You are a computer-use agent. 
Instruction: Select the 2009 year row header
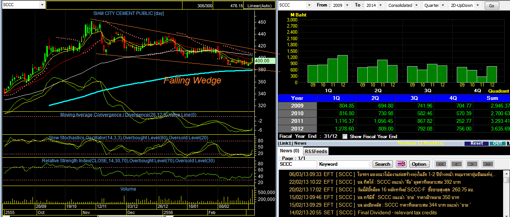pos(297,106)
